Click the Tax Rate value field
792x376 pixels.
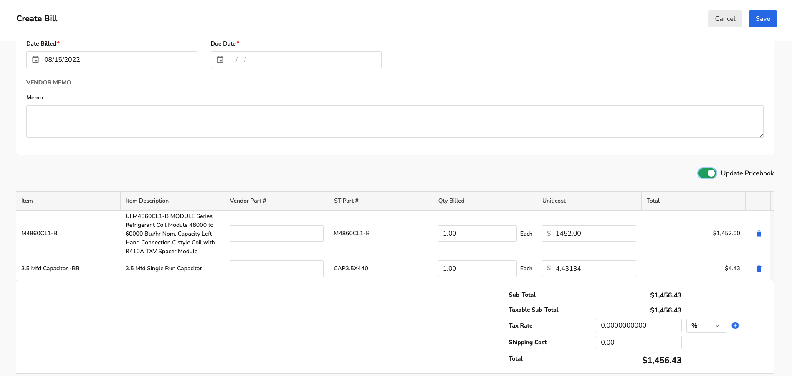coord(638,325)
